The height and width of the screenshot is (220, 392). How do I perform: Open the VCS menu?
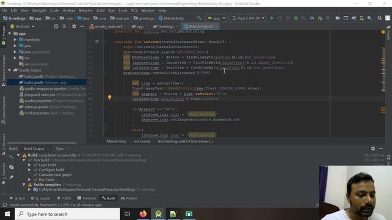click(134, 10)
